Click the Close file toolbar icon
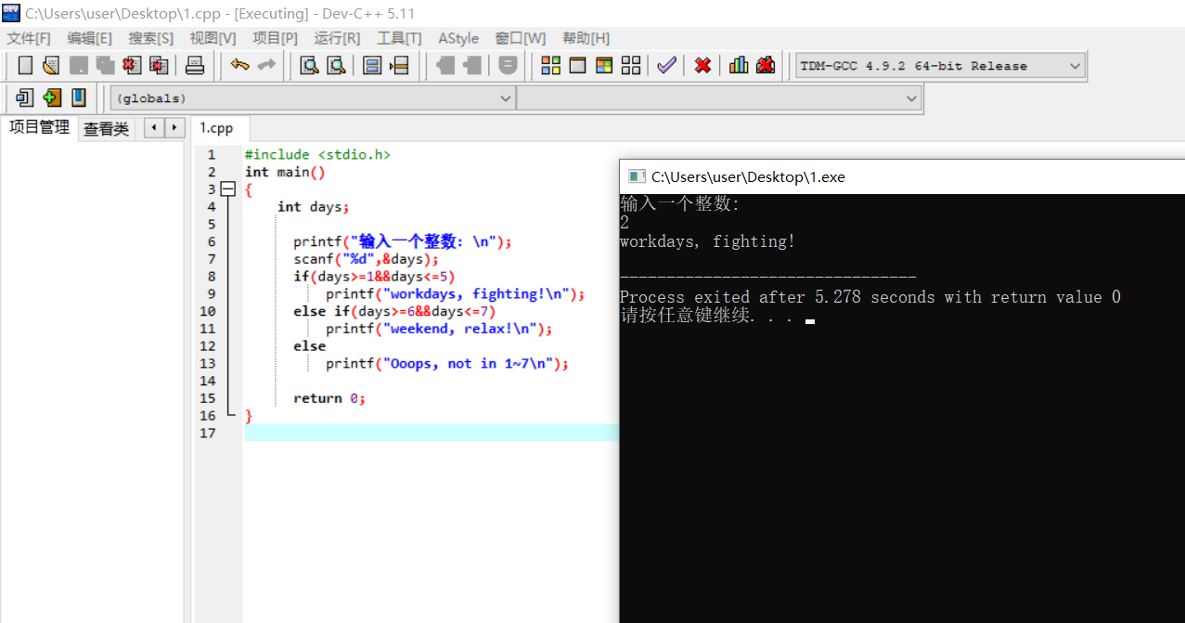1185x623 pixels. (x=132, y=66)
